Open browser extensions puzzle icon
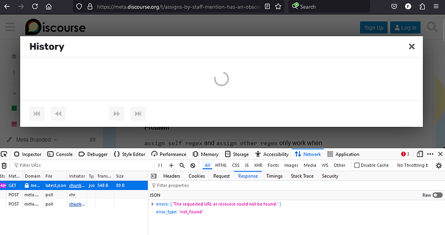The image size is (445, 235). tap(422, 6)
